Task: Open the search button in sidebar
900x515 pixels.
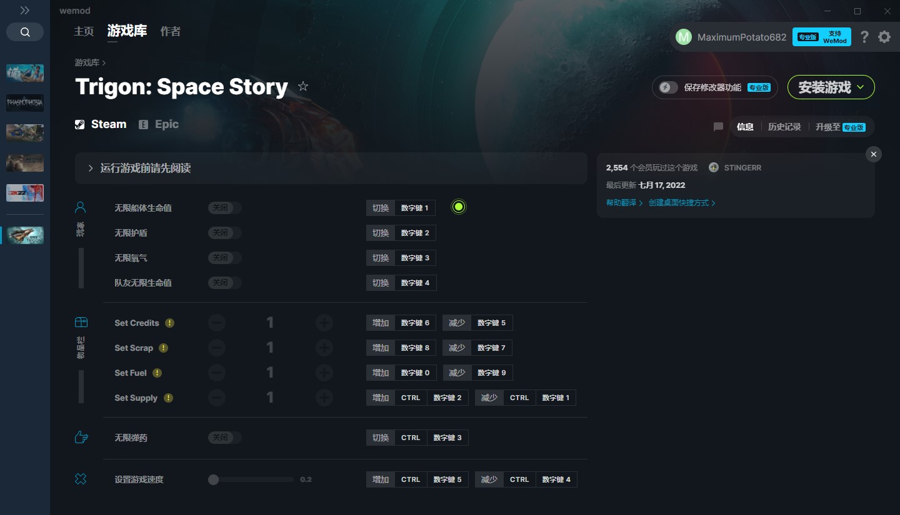Action: point(25,32)
